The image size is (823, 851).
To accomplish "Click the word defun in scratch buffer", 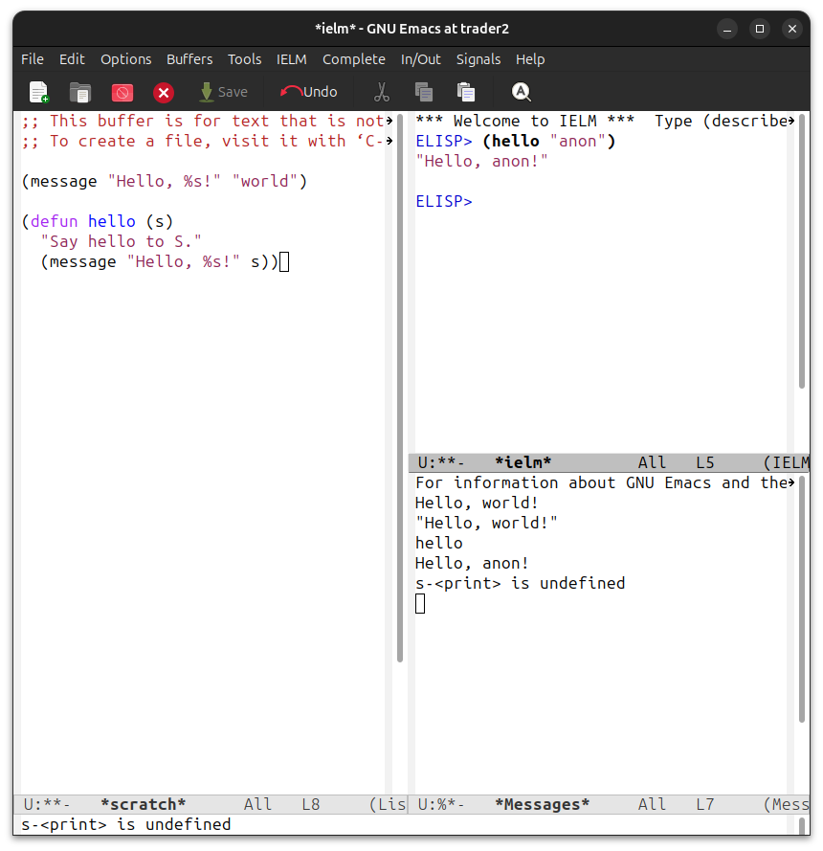I will click(54, 221).
